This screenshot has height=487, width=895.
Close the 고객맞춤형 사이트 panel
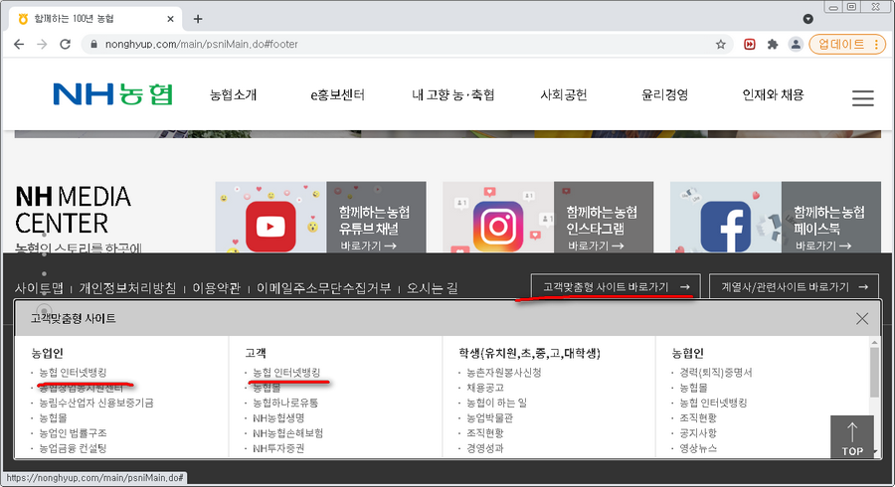862,319
